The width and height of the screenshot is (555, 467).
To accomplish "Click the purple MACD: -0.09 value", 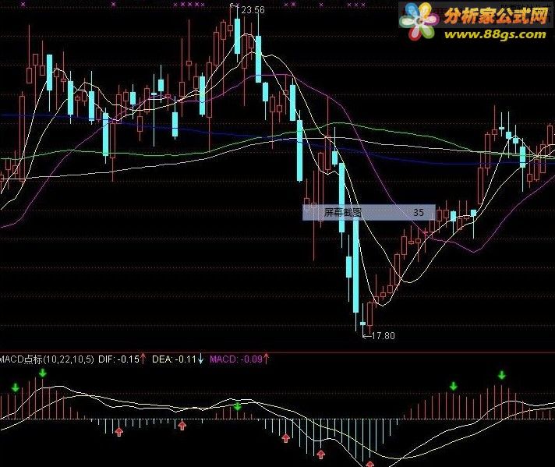I will [x=236, y=359].
